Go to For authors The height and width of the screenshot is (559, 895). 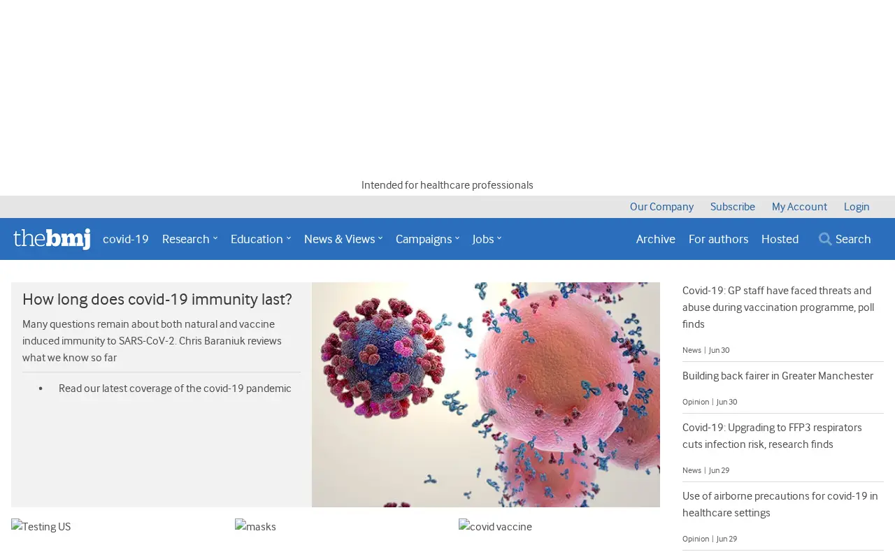(718, 239)
